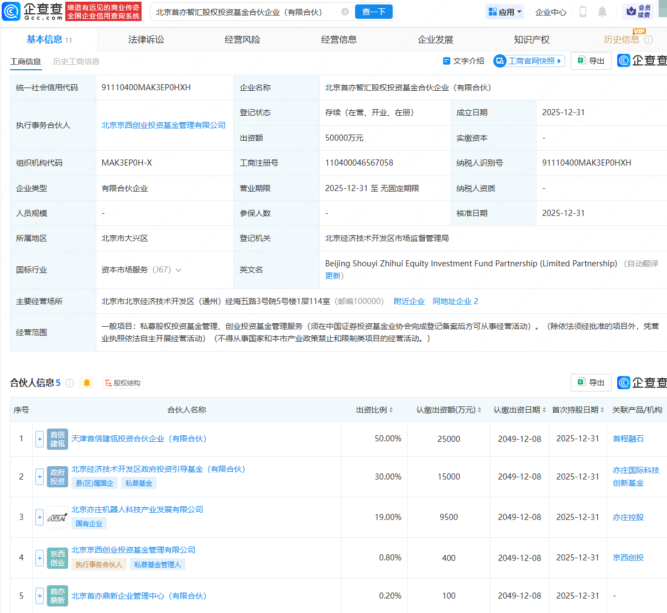Expand the first partner row plus button
The image size is (667, 613).
tap(39, 439)
